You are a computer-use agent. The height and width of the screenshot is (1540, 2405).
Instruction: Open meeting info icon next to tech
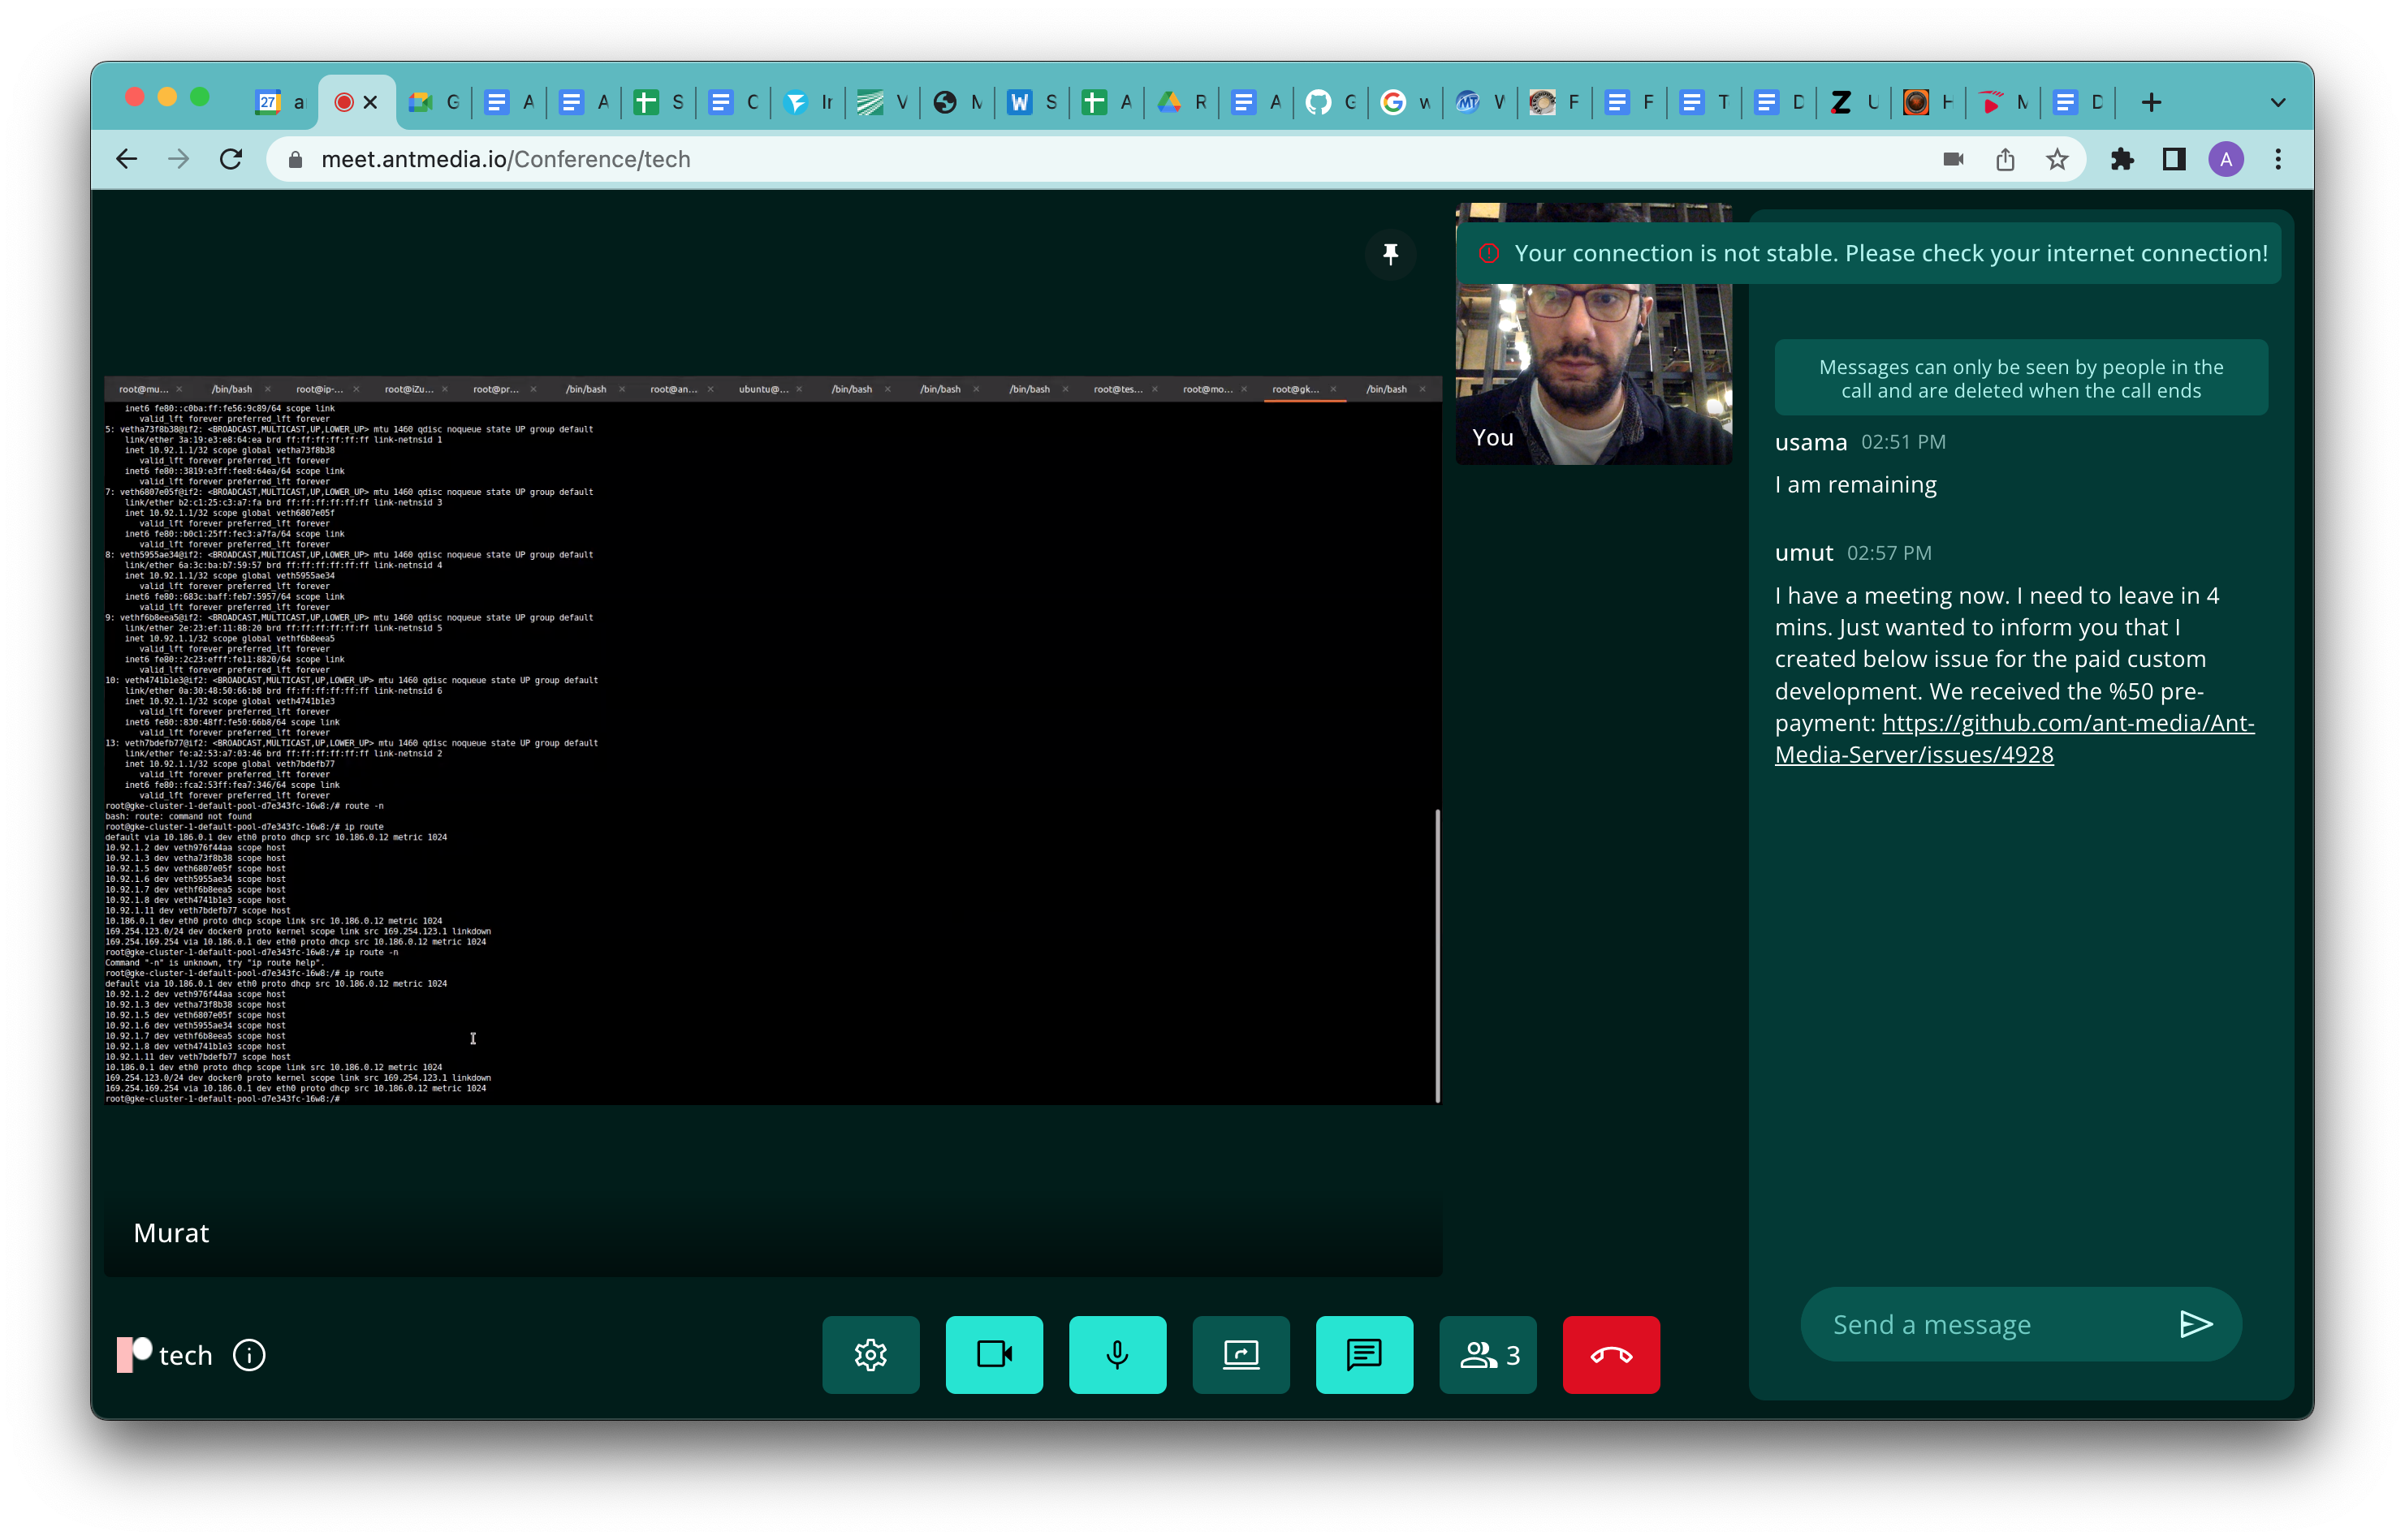[249, 1355]
